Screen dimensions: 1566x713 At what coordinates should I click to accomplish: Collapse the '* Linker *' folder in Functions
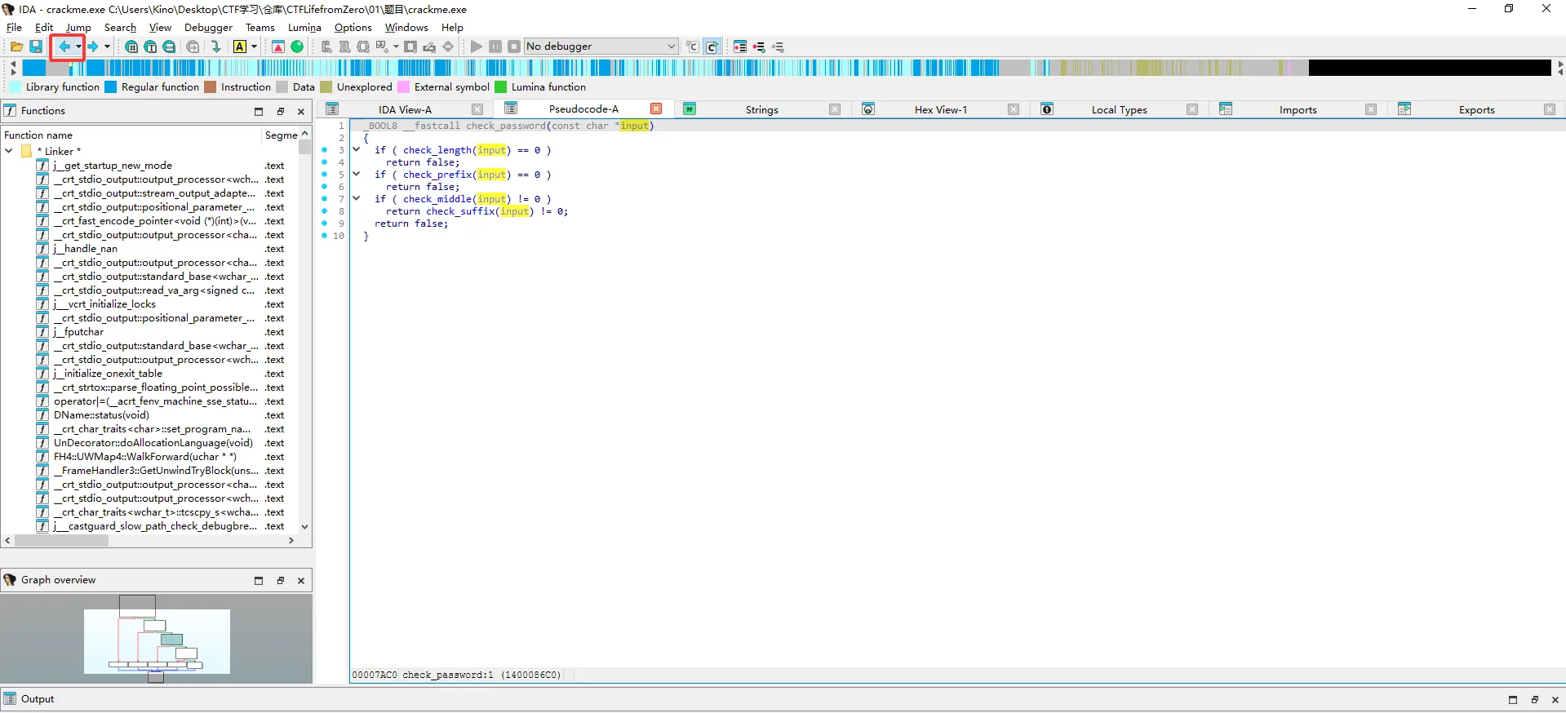tap(9, 151)
